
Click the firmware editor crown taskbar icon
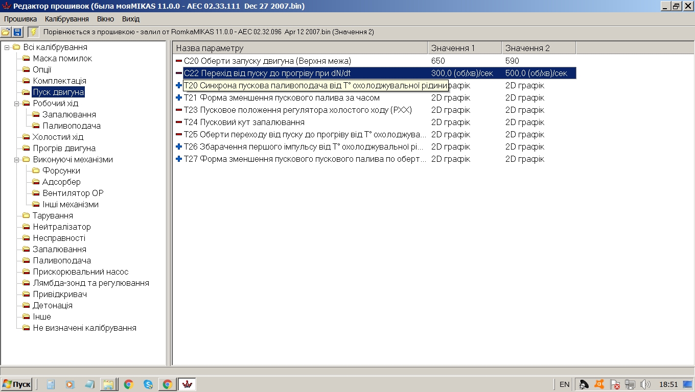pos(187,384)
